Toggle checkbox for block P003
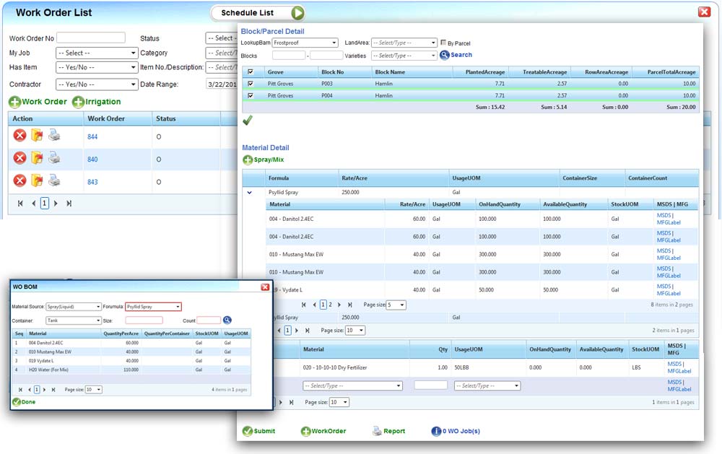The width and height of the screenshot is (722, 454). pos(251,84)
